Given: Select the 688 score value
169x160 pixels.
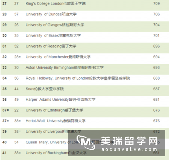Looking at the screenshot, I should [x=156, y=78].
